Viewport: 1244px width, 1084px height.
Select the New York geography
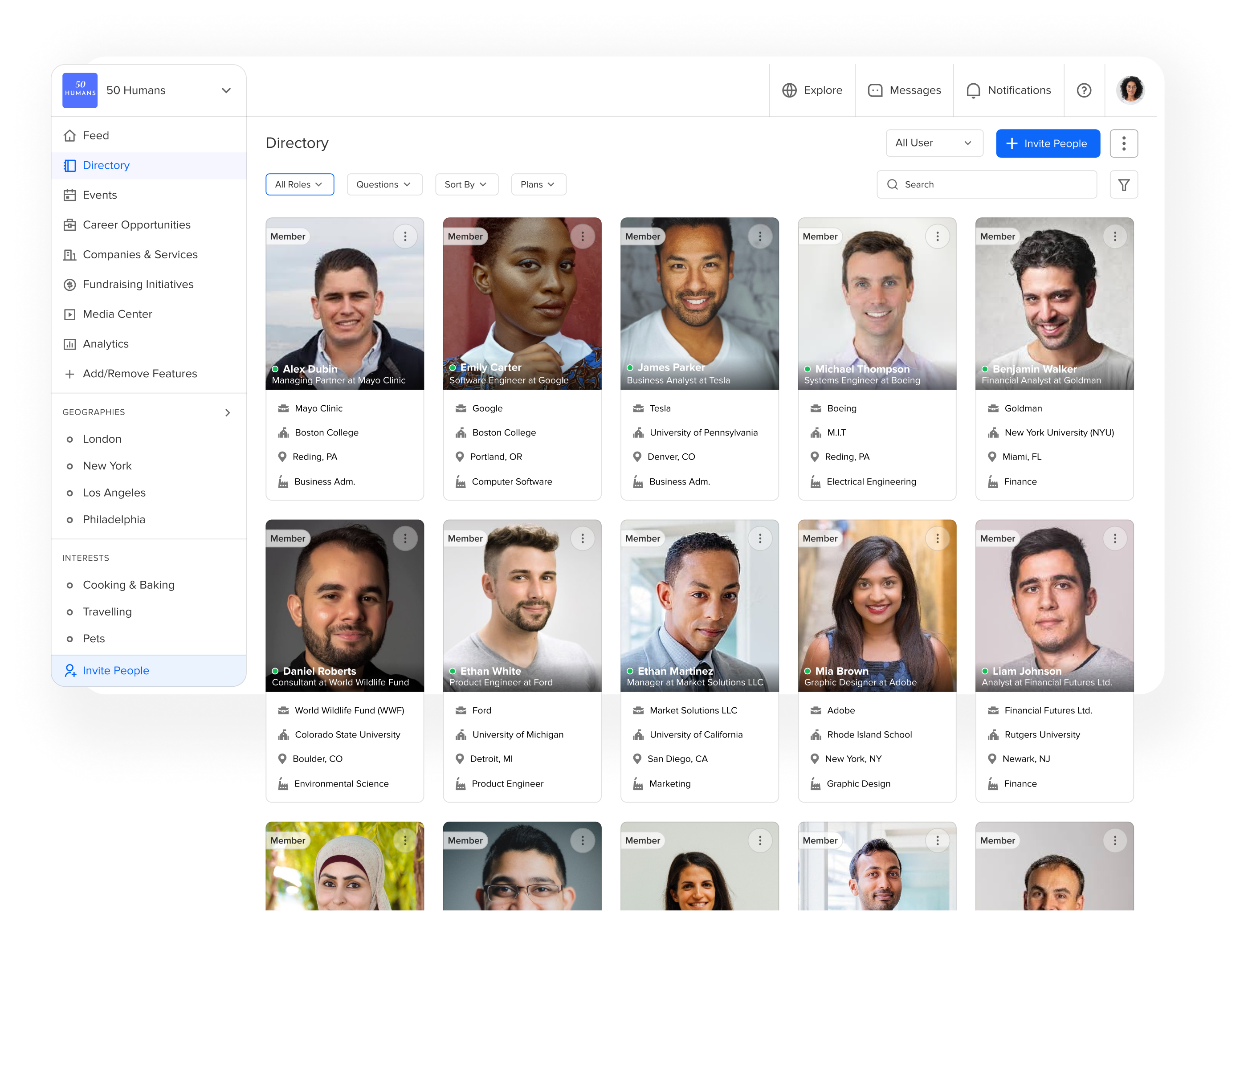coord(106,466)
